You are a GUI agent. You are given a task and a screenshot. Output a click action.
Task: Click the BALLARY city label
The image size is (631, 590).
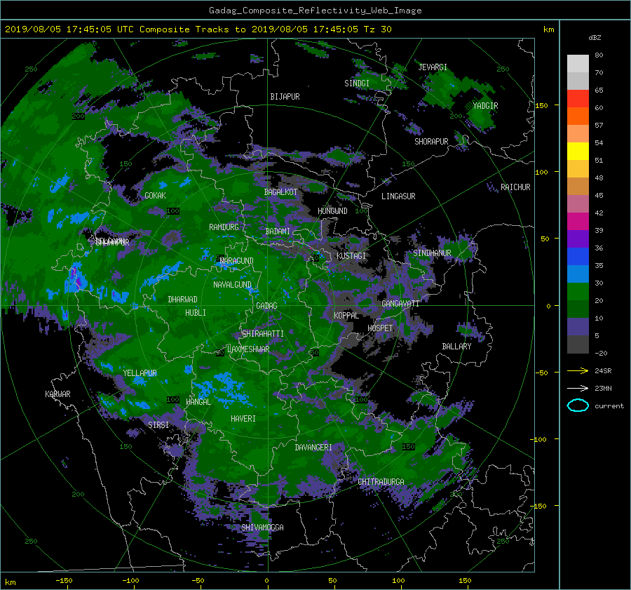456,347
